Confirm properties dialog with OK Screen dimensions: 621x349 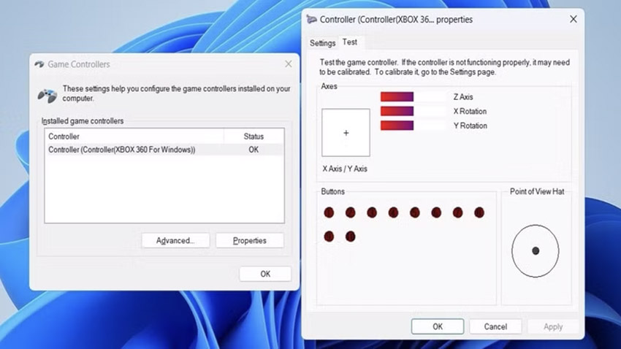tap(437, 326)
